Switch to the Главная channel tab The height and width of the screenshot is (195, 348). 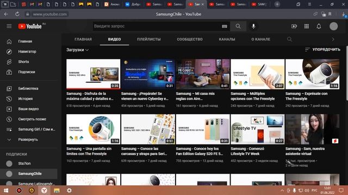pyautogui.click(x=83, y=40)
